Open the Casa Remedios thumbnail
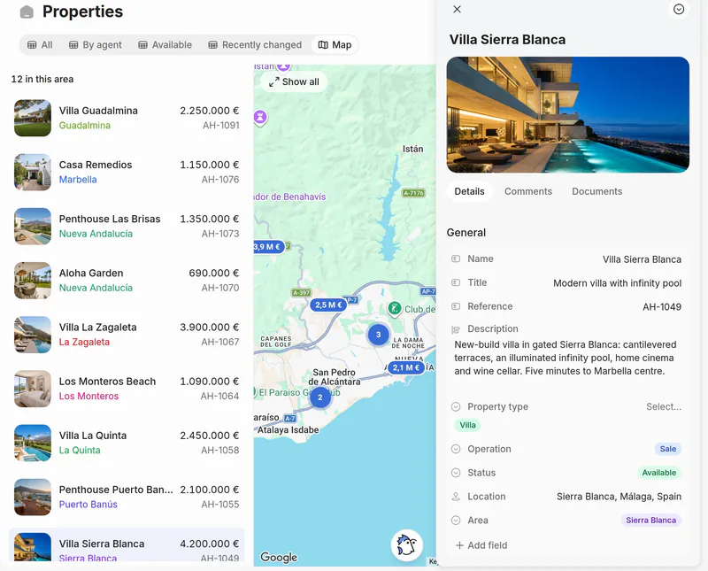The image size is (708, 571). click(33, 172)
